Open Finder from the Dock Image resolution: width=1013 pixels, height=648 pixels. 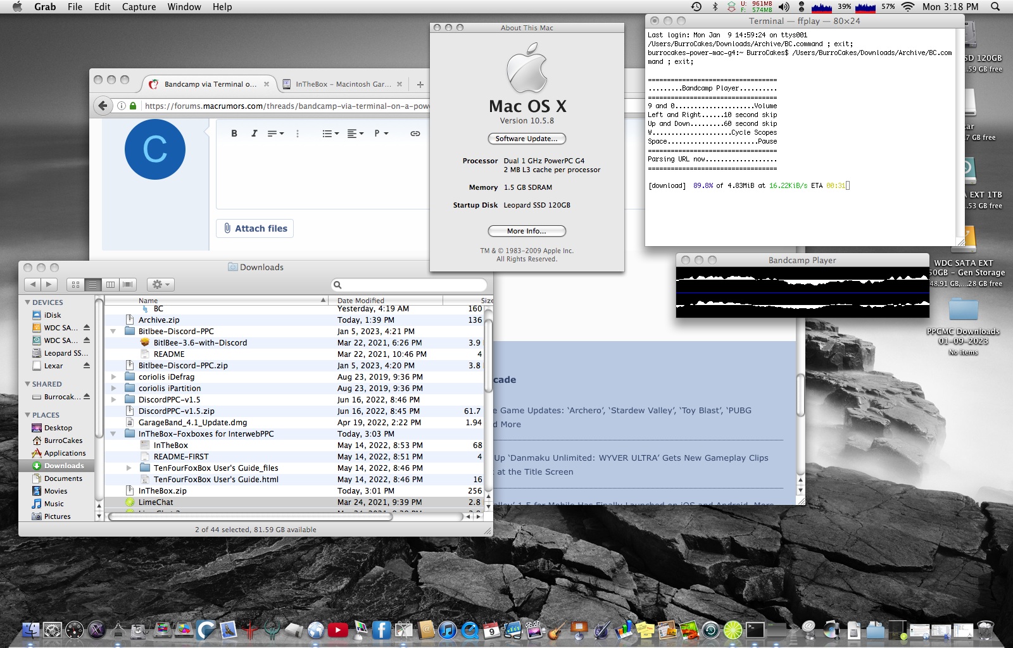30,630
